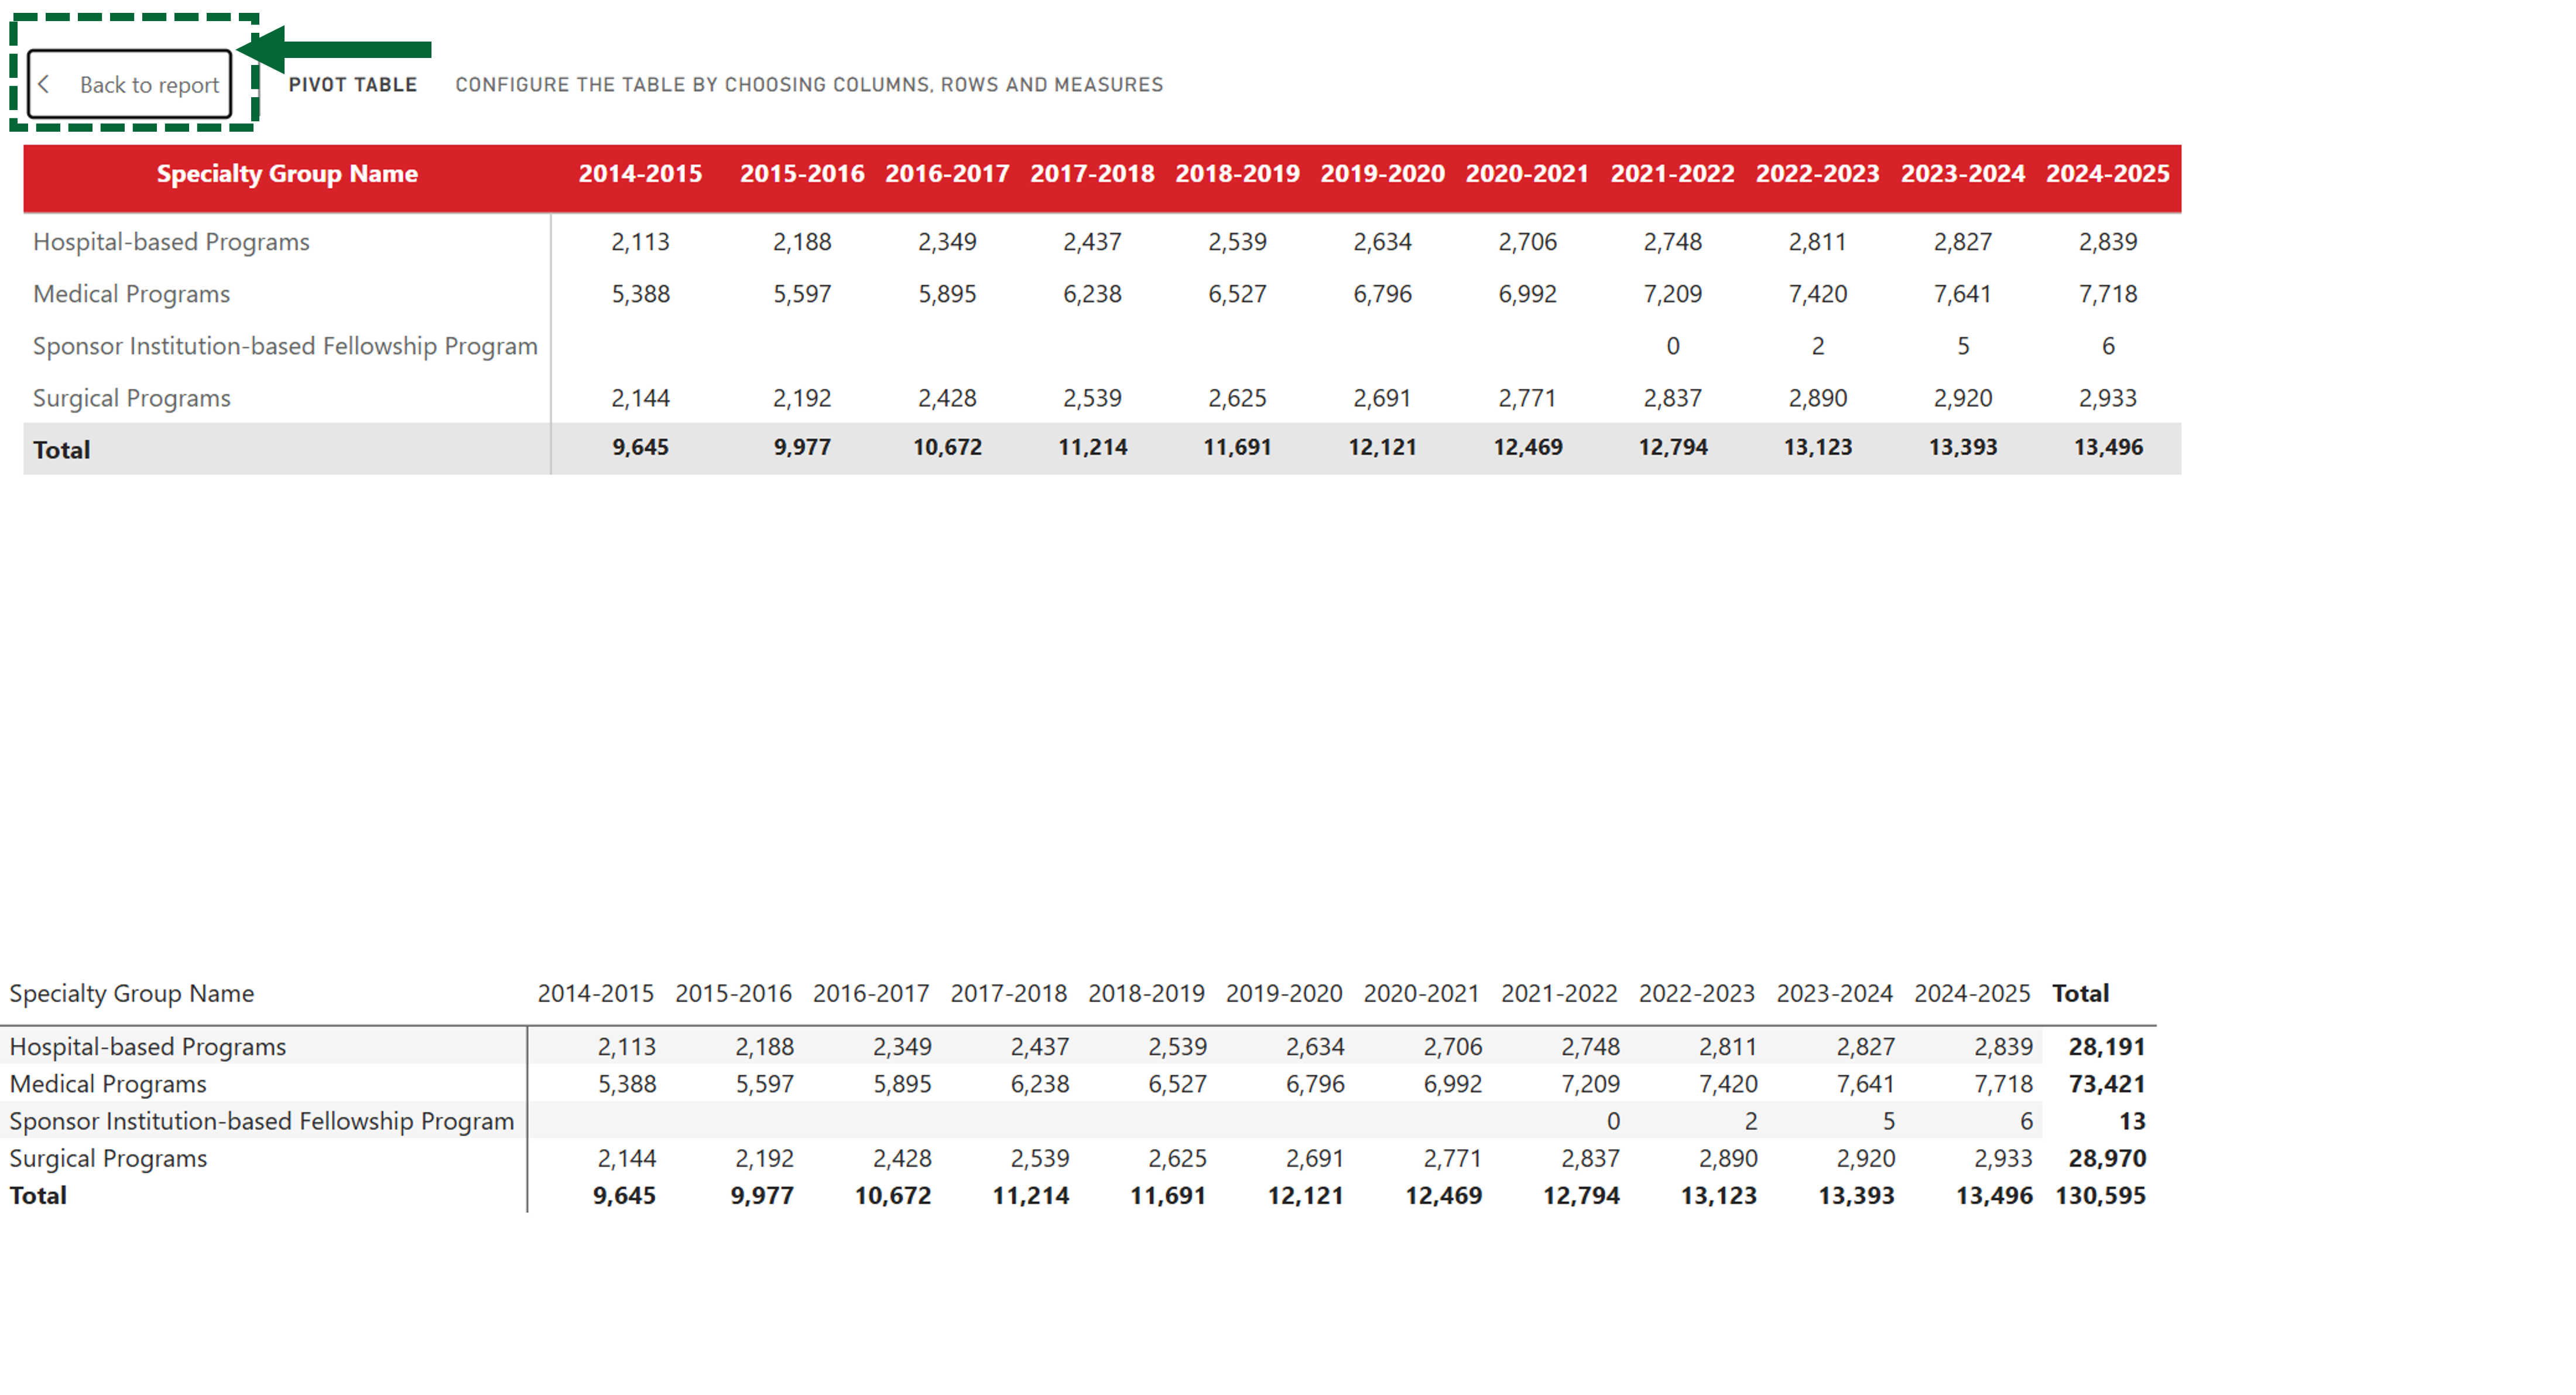Click value 2,837 in the lower table
Viewport: 2576px width, 1395px height.
pos(1590,1158)
